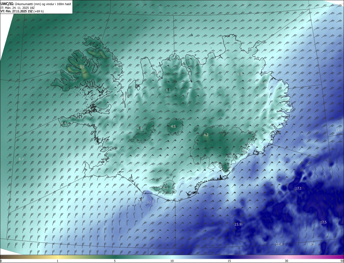This screenshot has height=263, width=344.
Task: Click the 15.9 value label on the map
Action: tap(238, 224)
